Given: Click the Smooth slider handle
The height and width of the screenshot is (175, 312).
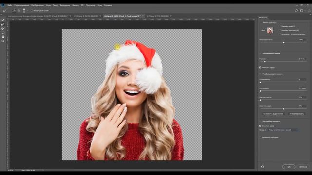Looking at the screenshot, I should [x=261, y=82].
